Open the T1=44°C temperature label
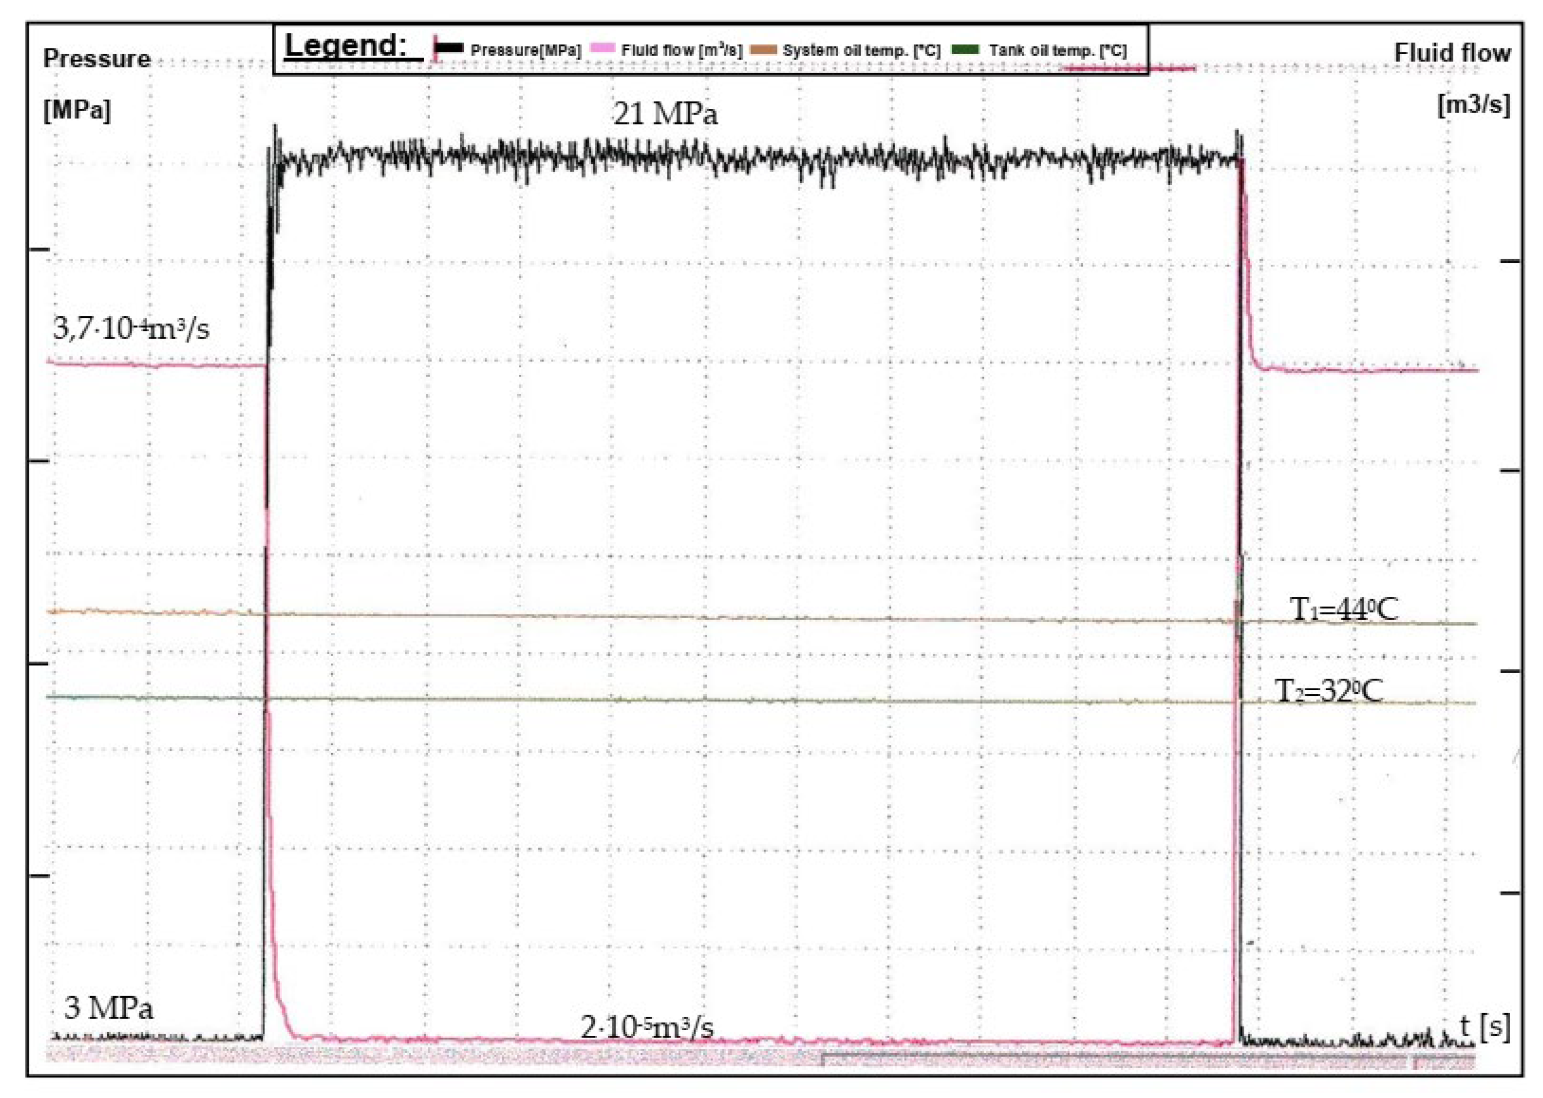Image resolution: width=1543 pixels, height=1098 pixels. coord(1345,608)
